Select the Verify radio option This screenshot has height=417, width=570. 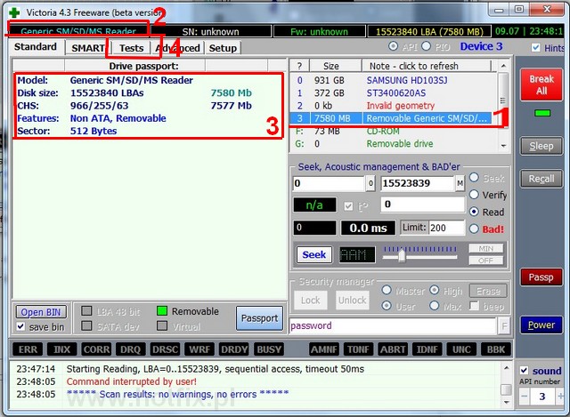pos(474,195)
